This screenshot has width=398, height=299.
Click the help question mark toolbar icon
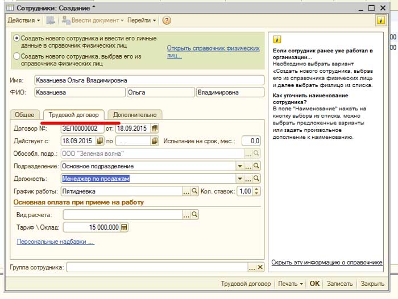167,20
